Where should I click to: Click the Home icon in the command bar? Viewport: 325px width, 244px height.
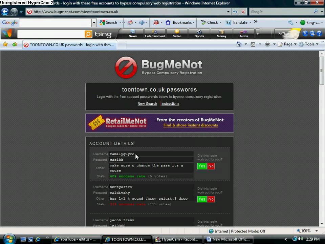tap(239, 44)
